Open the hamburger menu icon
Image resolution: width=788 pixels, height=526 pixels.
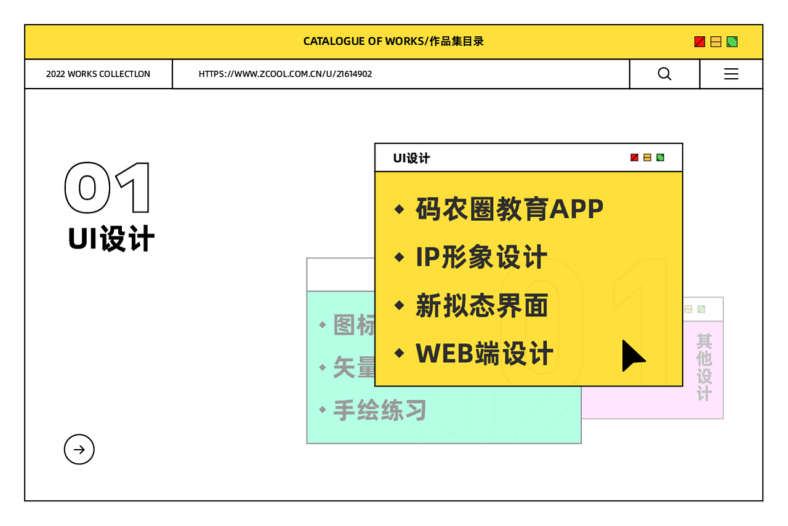731,74
